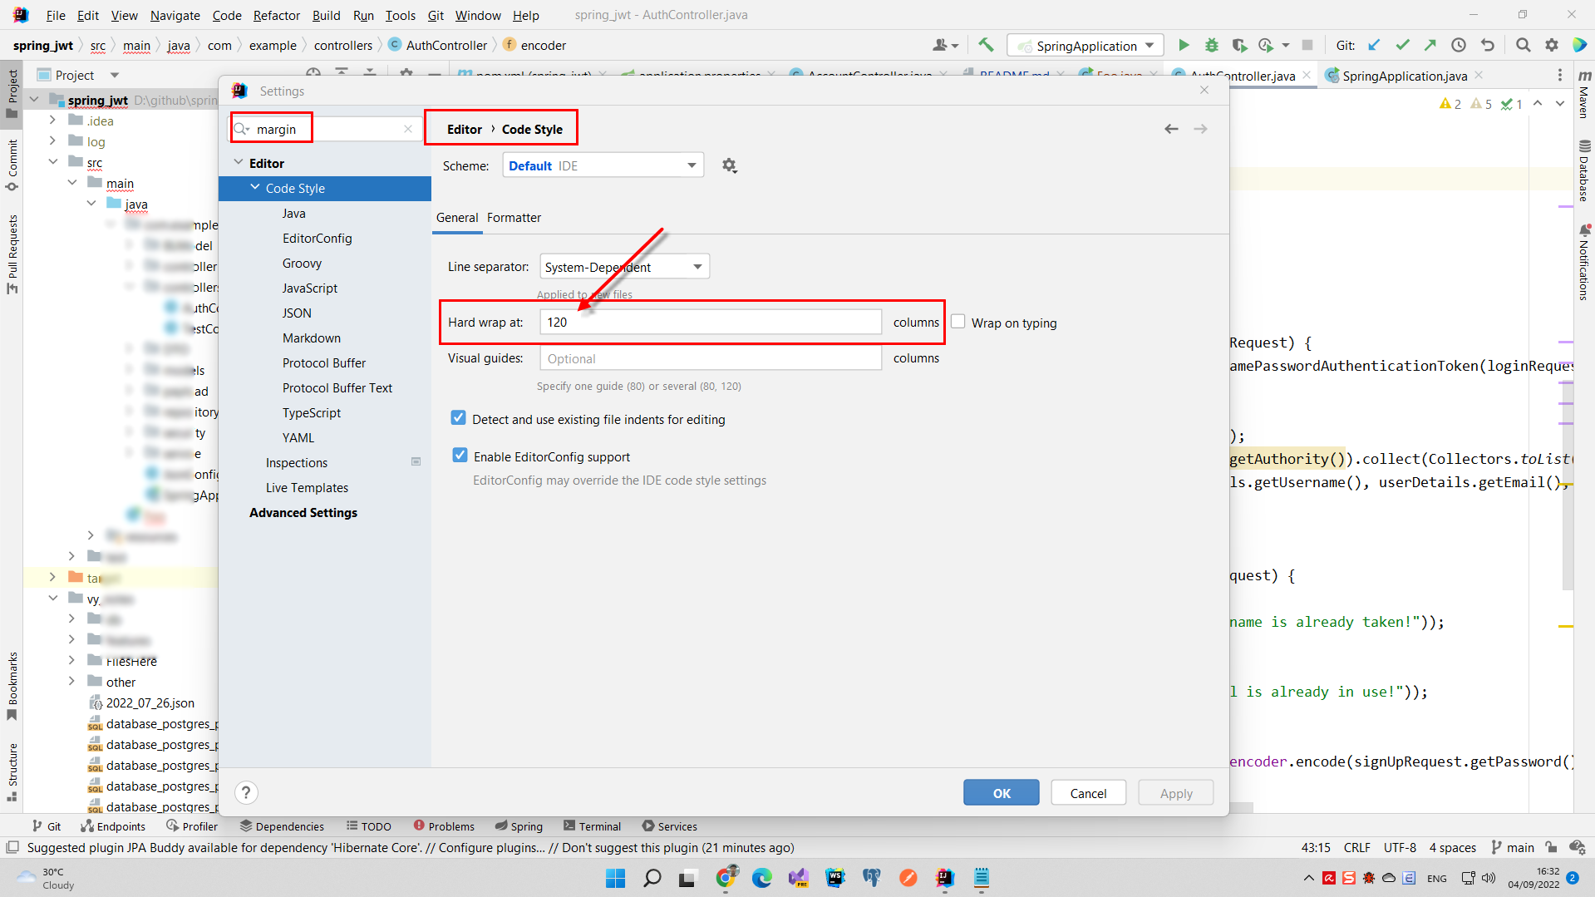Open the Structure tool window
The image size is (1595, 897).
point(12,771)
